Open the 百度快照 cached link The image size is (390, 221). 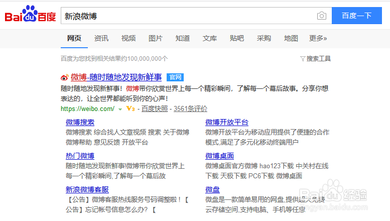point(155,109)
